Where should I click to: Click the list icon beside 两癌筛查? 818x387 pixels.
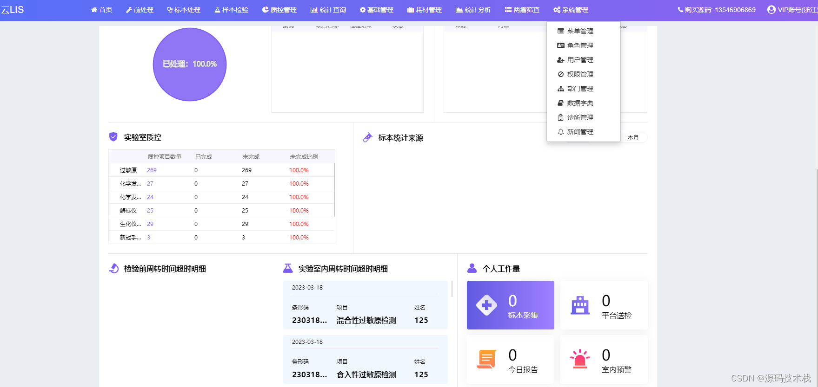click(508, 10)
